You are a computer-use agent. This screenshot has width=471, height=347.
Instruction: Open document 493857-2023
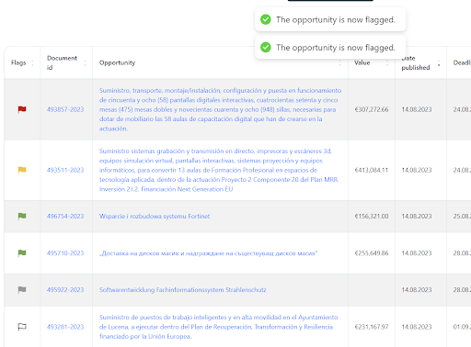pos(65,109)
